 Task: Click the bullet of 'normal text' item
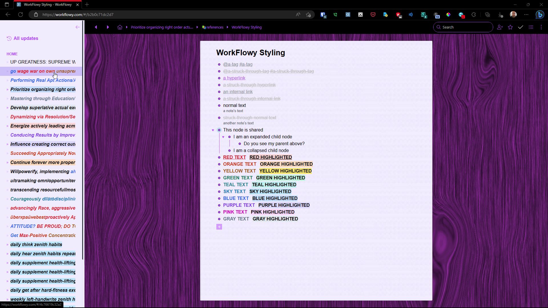click(219, 106)
